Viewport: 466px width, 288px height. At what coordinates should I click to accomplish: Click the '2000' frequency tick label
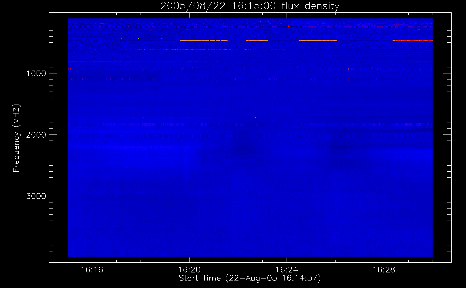[x=36, y=135]
